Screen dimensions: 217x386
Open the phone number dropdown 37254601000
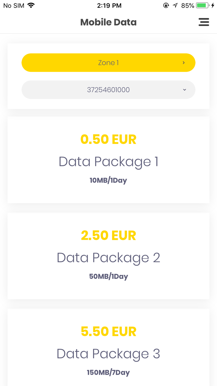point(108,90)
